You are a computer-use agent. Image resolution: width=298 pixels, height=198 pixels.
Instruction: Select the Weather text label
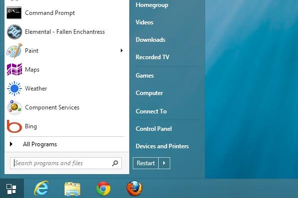coord(36,89)
